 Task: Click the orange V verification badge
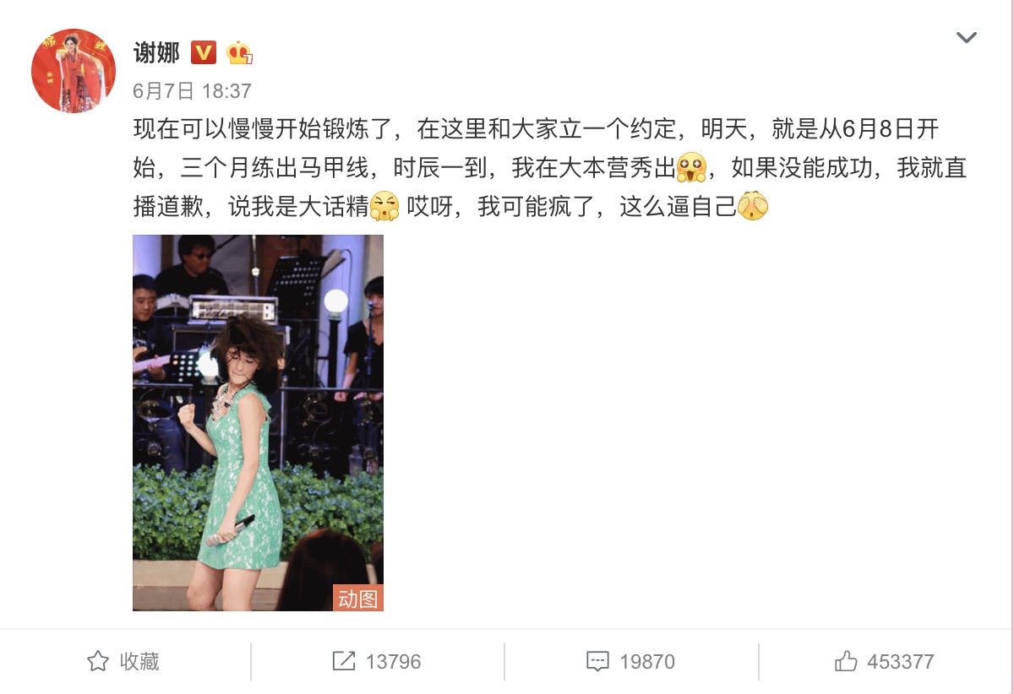pos(204,53)
